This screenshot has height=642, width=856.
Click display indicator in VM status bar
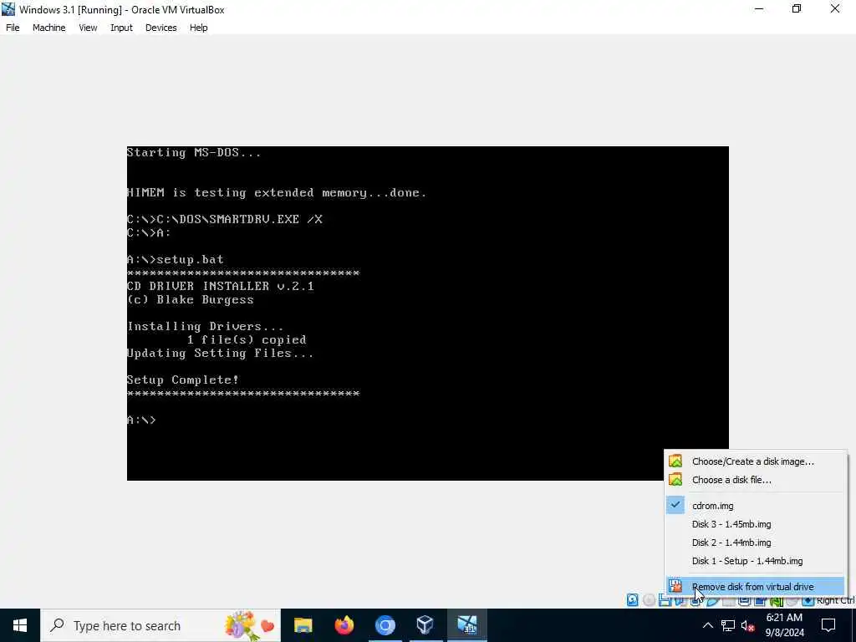744,600
